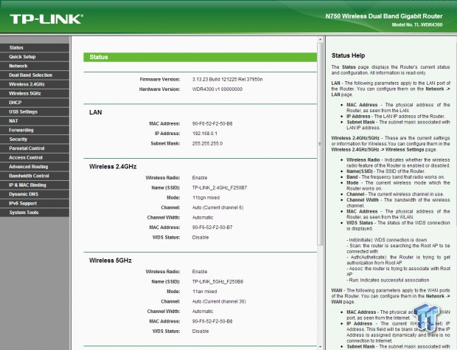Click subnet mask 255.255.255.0
This screenshot has height=350, width=457.
[207, 144]
